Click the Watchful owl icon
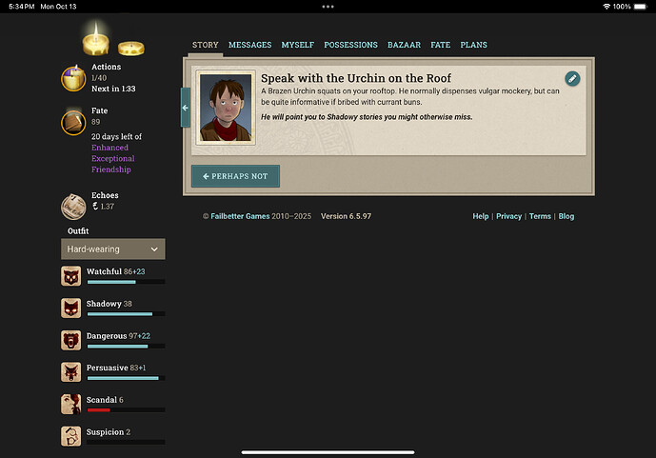The image size is (656, 458). pos(71,276)
